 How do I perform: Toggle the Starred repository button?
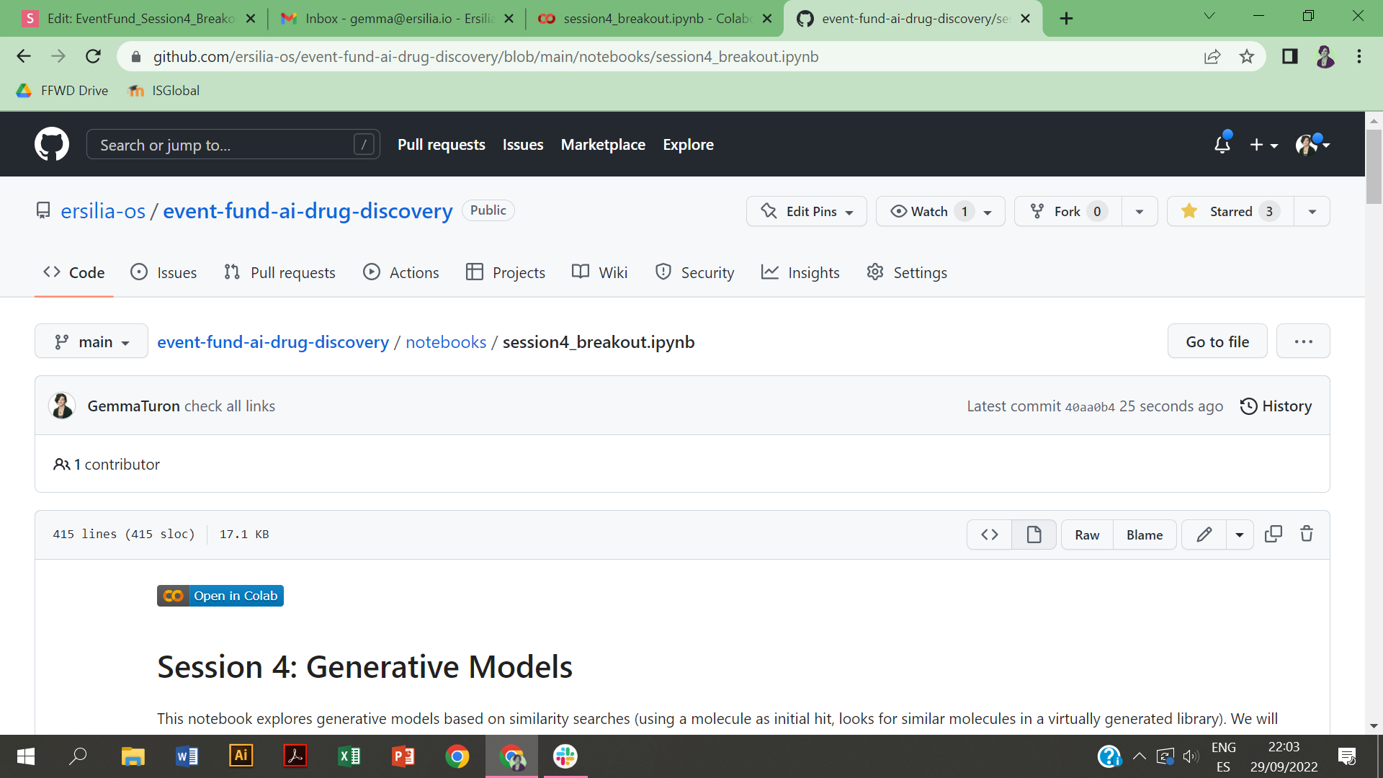pos(1230,211)
